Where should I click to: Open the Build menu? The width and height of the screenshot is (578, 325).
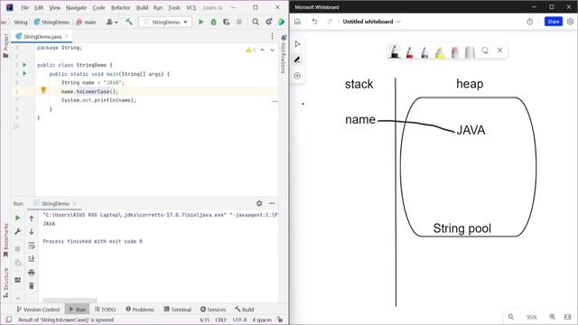click(142, 7)
